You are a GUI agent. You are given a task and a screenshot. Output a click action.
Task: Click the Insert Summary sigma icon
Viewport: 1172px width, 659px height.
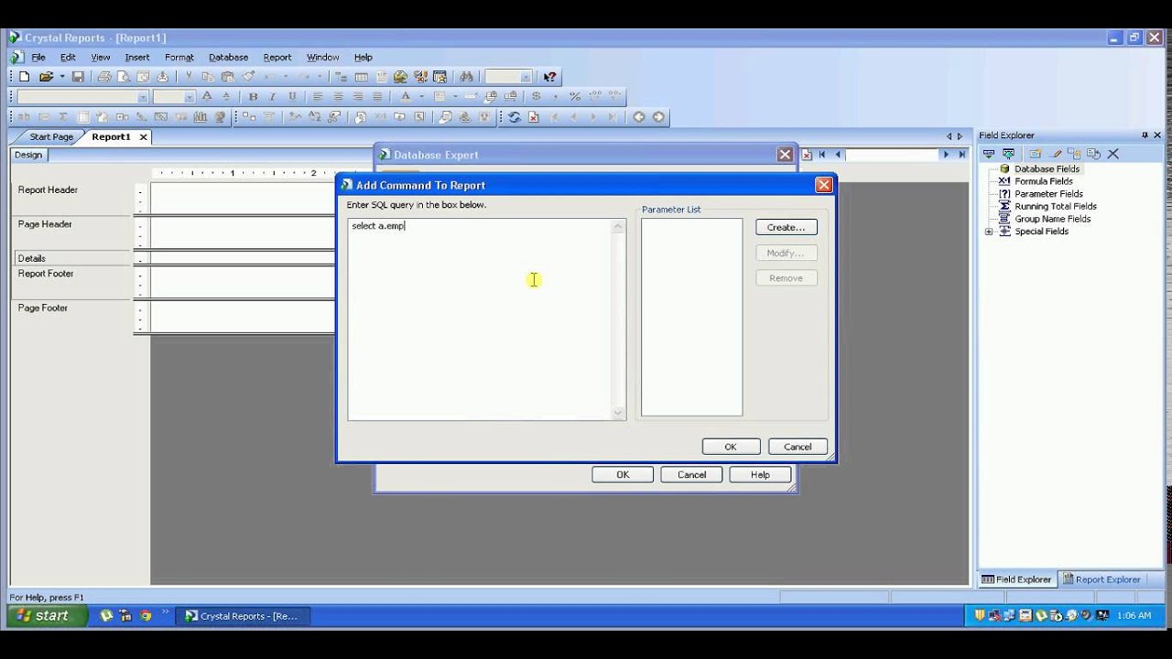pyautogui.click(x=63, y=116)
